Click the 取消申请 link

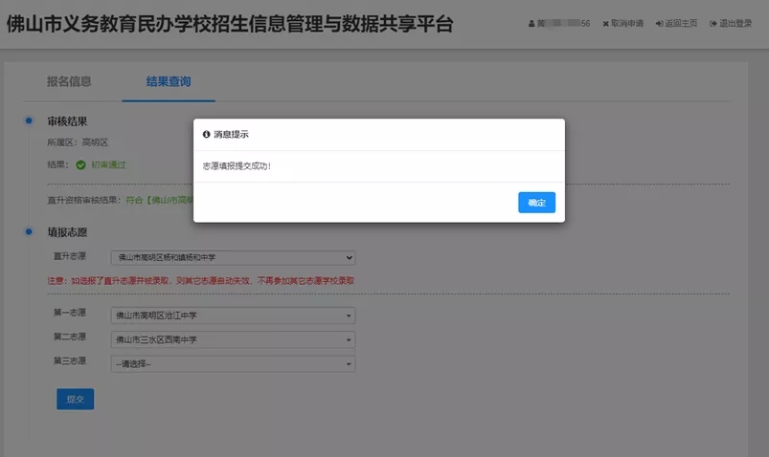[x=628, y=24]
